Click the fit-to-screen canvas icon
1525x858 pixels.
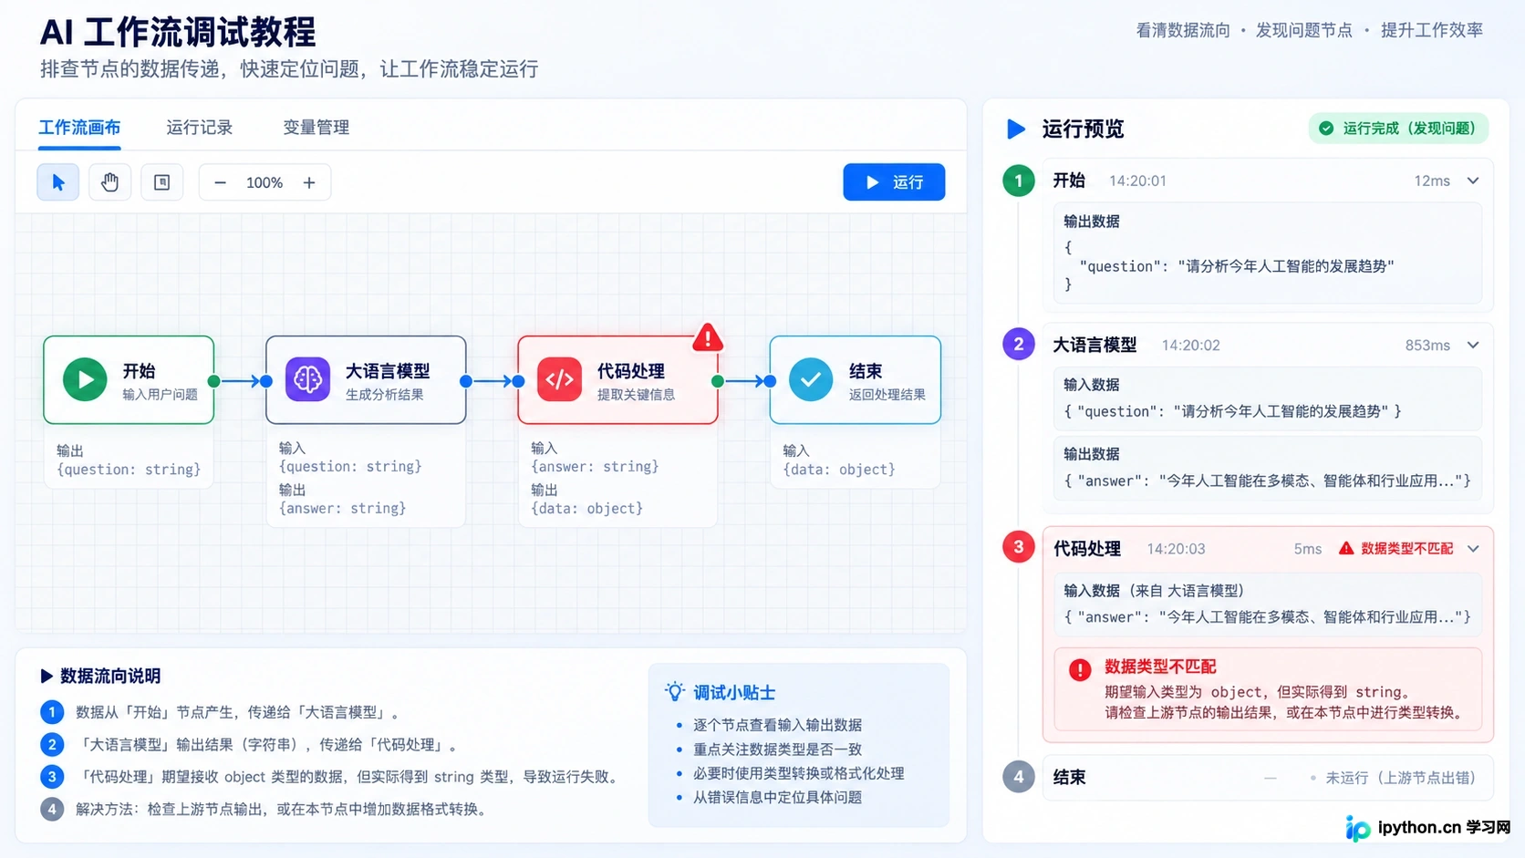click(161, 182)
